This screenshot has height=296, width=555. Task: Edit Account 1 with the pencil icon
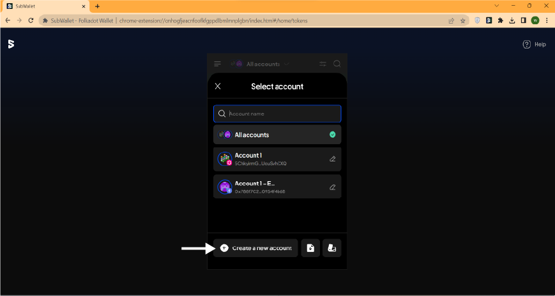tap(332, 159)
